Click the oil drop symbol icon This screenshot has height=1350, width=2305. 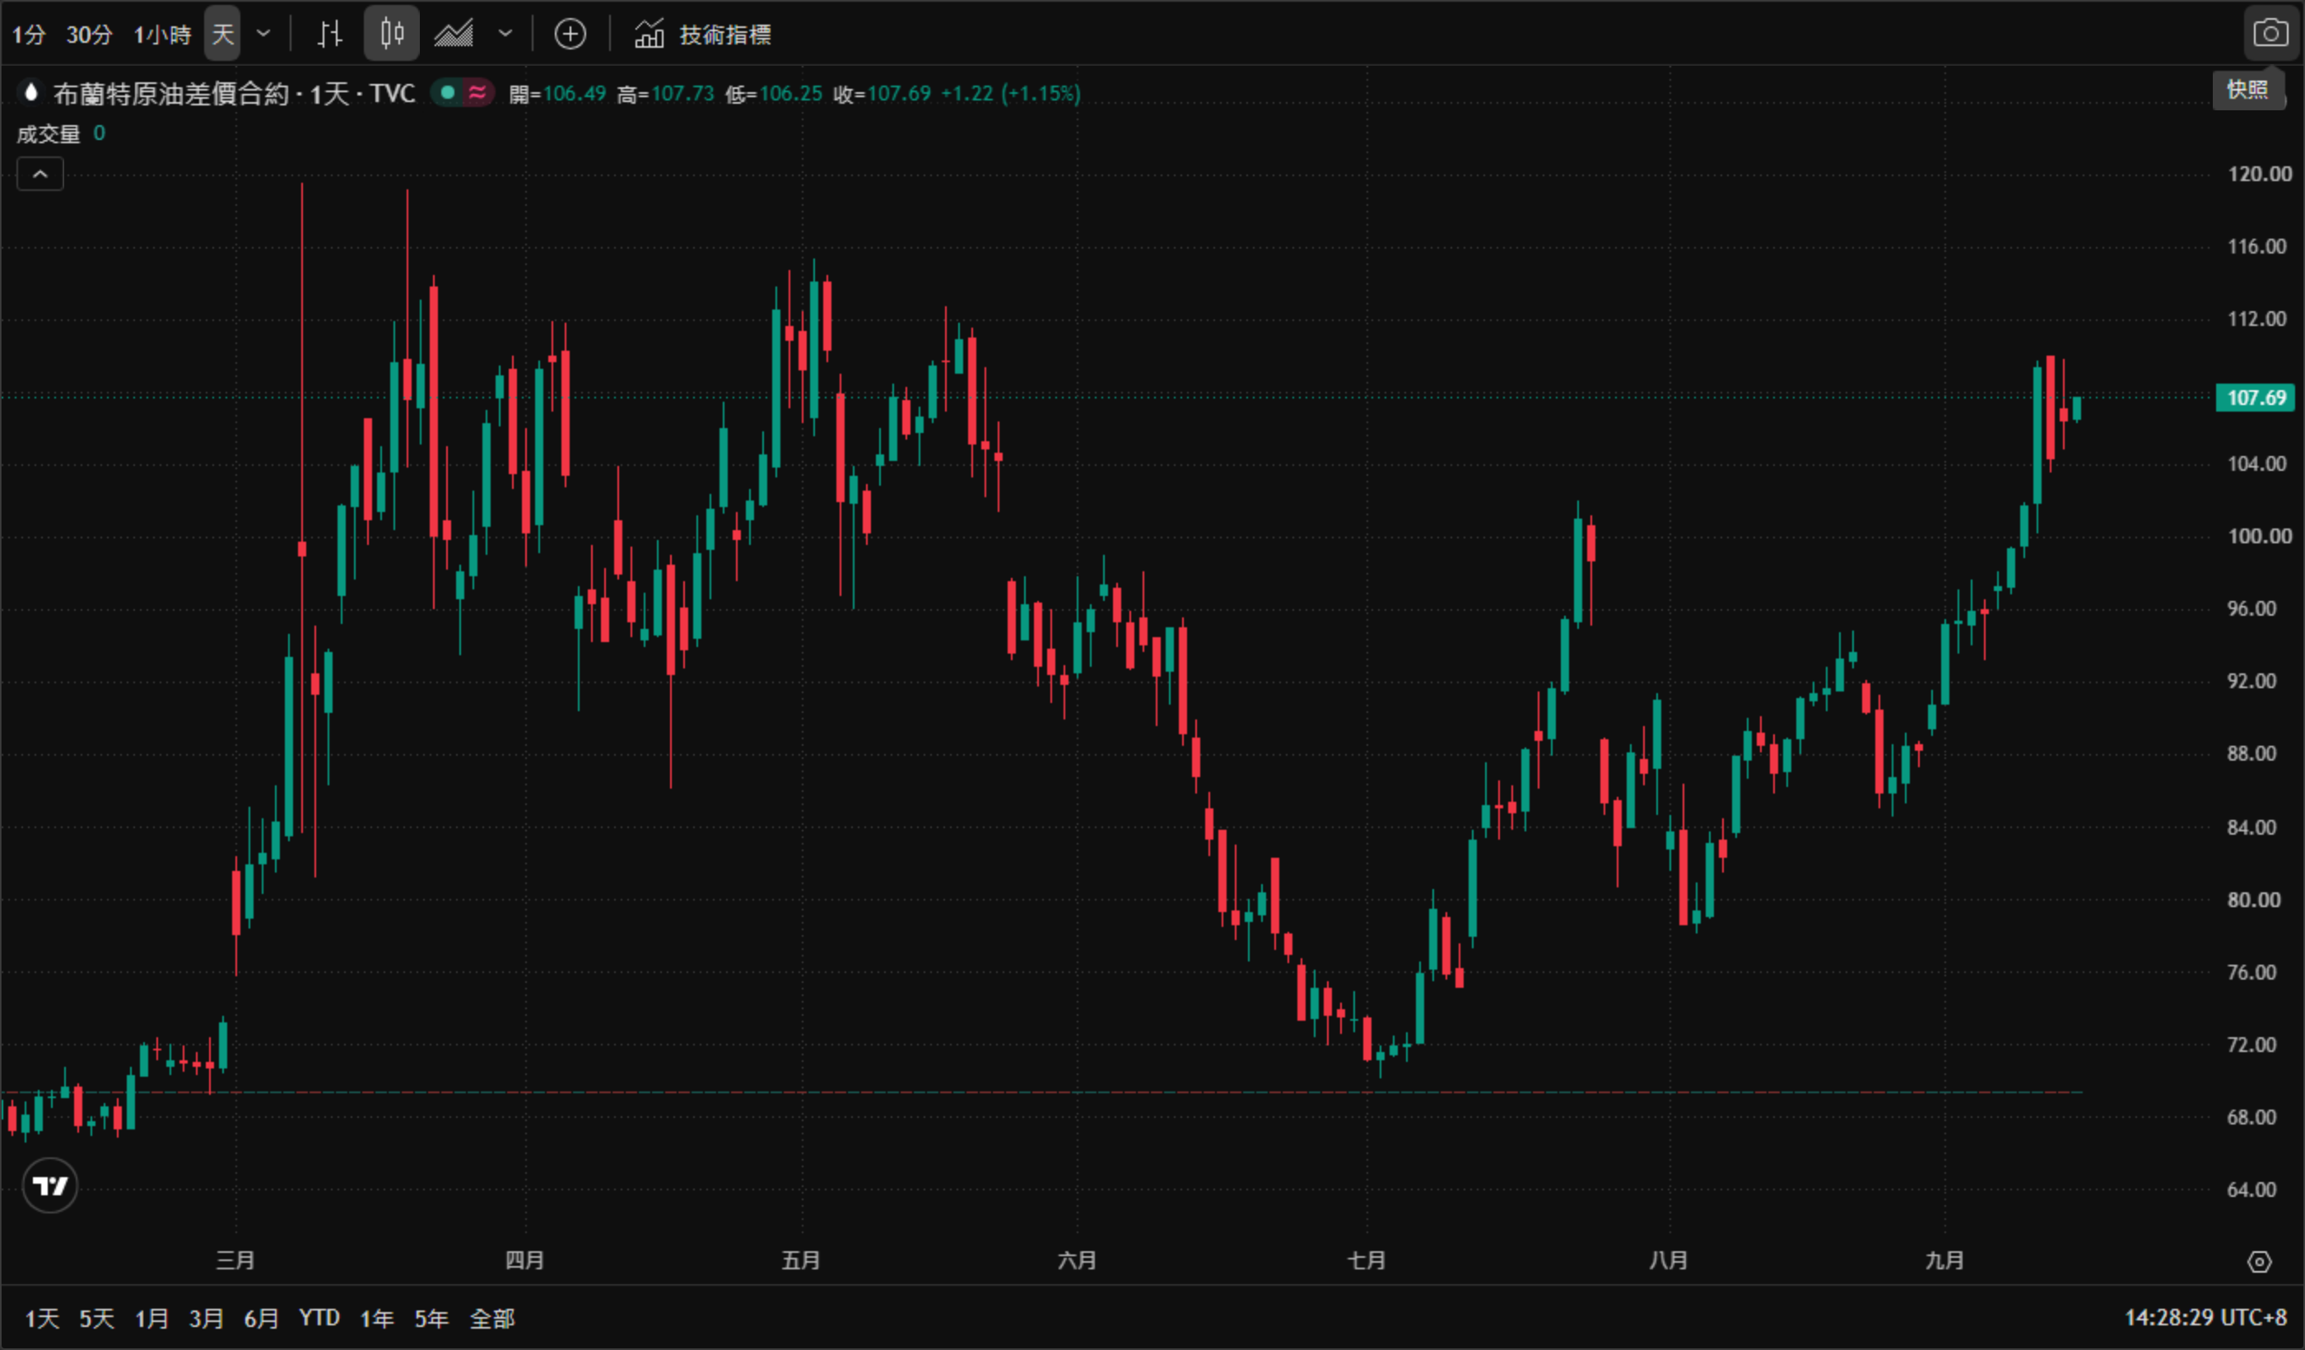(30, 92)
